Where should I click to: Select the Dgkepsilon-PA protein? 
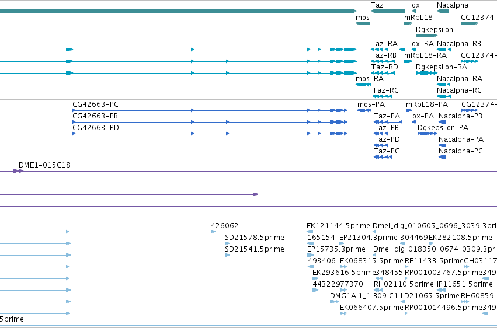[x=443, y=128]
